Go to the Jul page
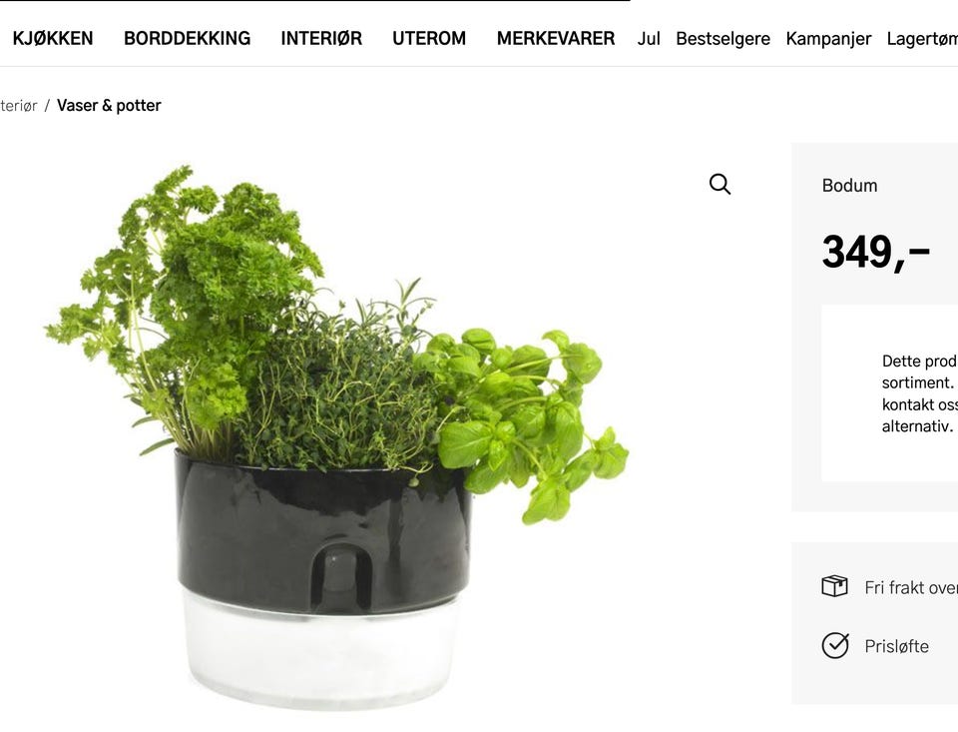 pyautogui.click(x=649, y=39)
